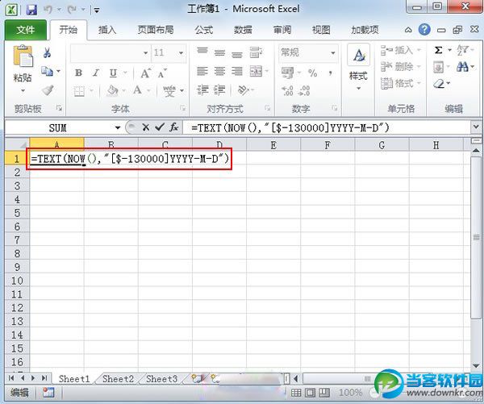Click Decrease Indent icon

point(202,90)
